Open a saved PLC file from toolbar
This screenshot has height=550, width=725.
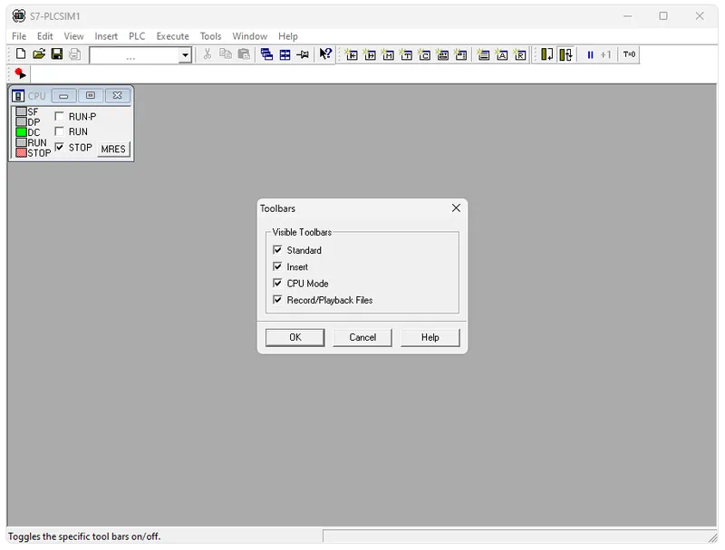(39, 54)
